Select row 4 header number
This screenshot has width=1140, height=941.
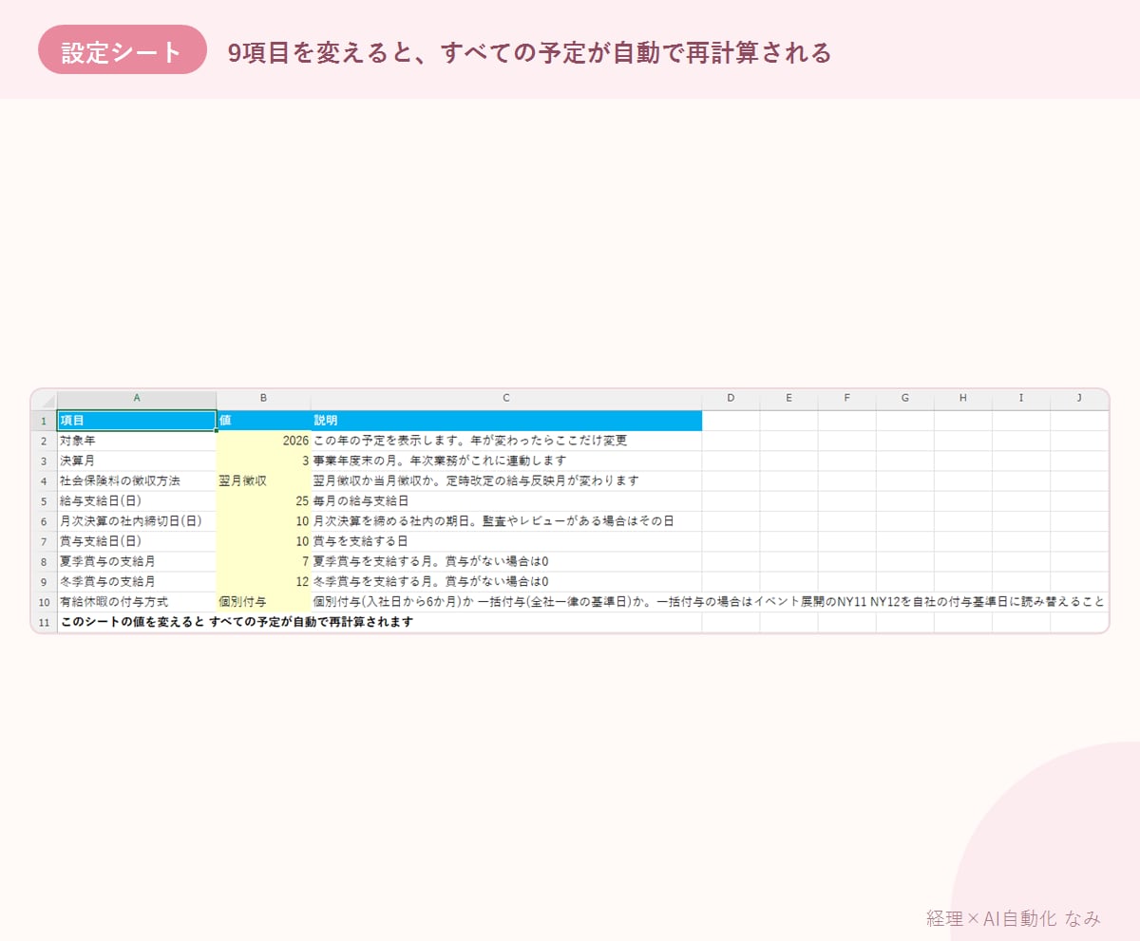(44, 480)
